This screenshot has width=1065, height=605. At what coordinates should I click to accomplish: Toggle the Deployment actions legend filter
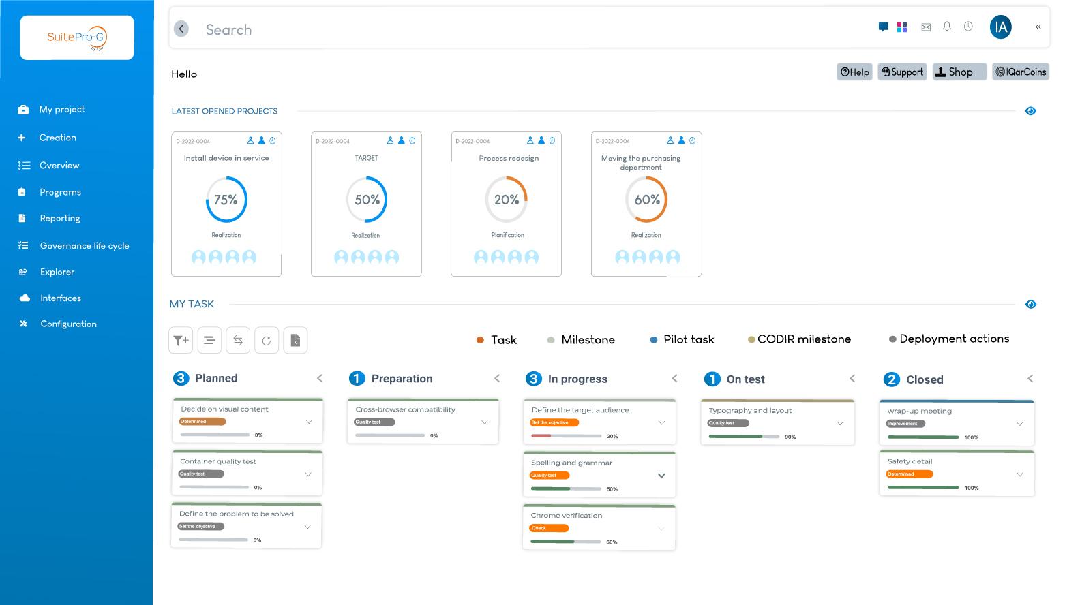(949, 339)
